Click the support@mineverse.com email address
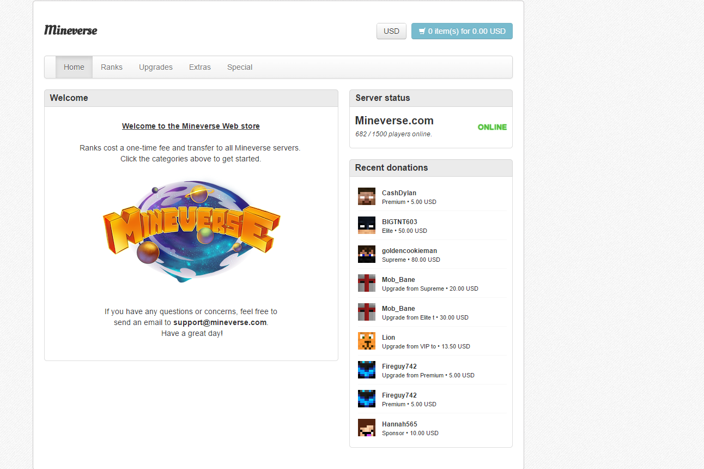The width and height of the screenshot is (704, 469). pyautogui.click(x=220, y=322)
